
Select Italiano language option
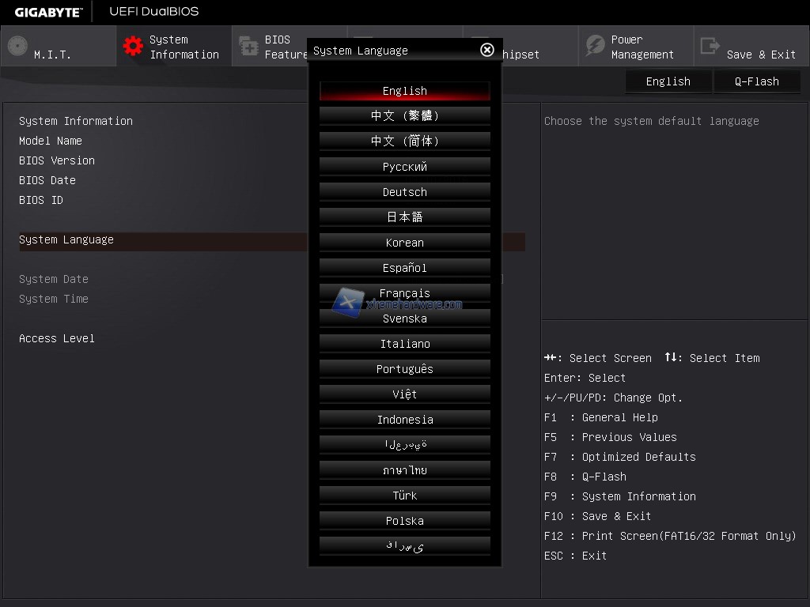(404, 344)
